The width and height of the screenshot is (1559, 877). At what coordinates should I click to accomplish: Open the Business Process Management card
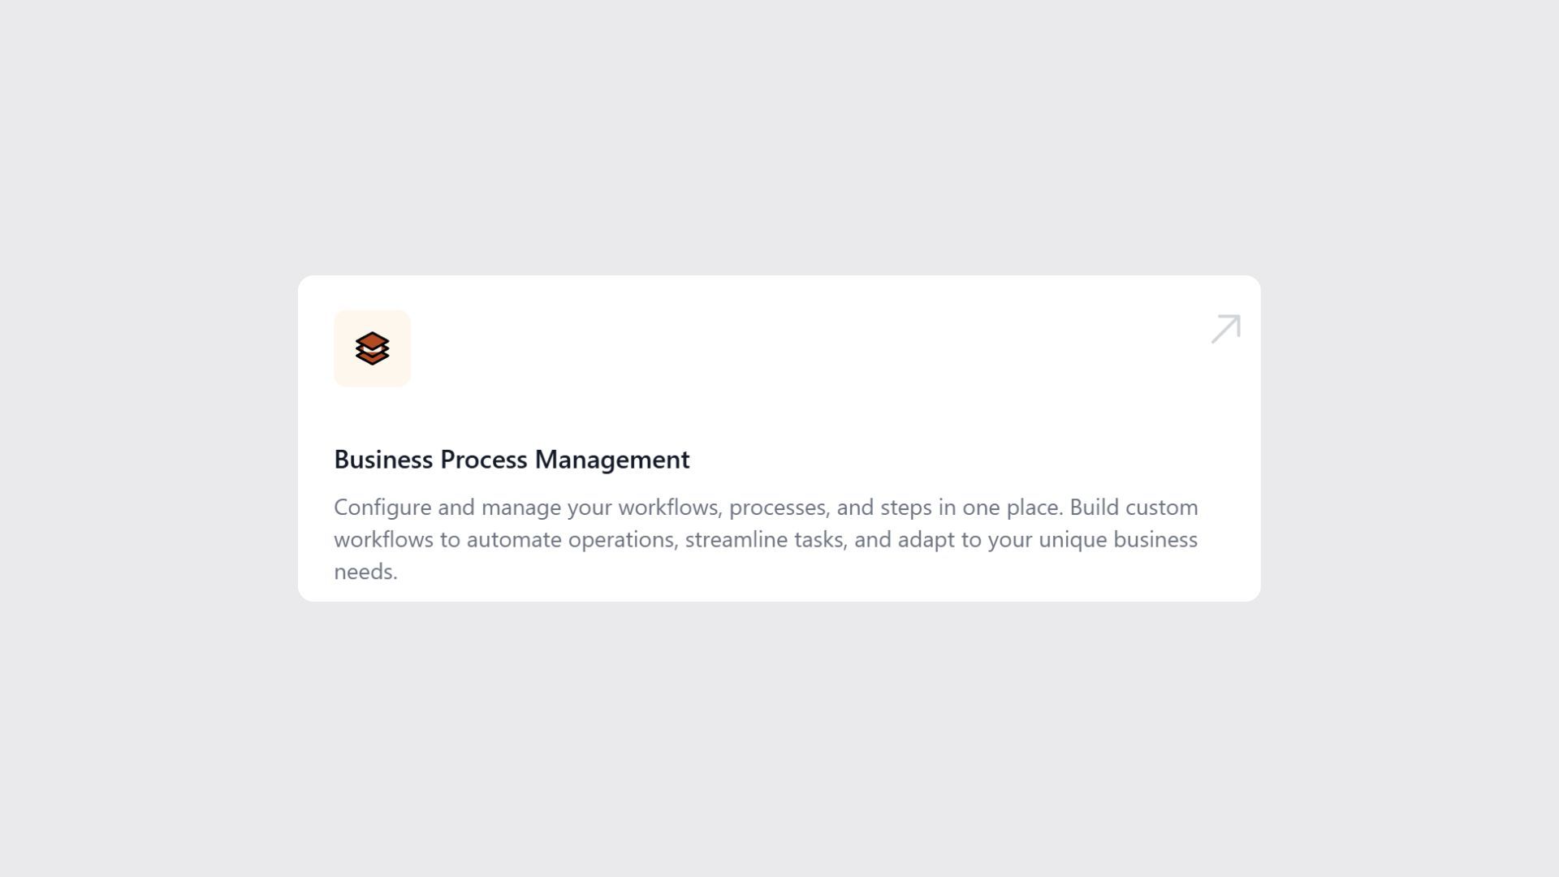tap(779, 438)
